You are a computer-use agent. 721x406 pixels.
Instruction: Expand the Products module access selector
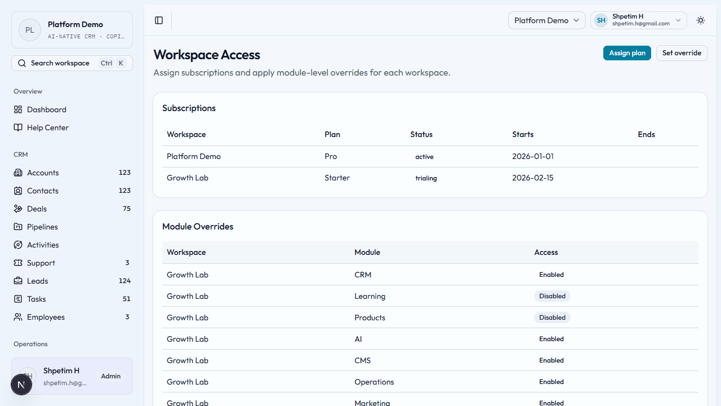tap(552, 317)
